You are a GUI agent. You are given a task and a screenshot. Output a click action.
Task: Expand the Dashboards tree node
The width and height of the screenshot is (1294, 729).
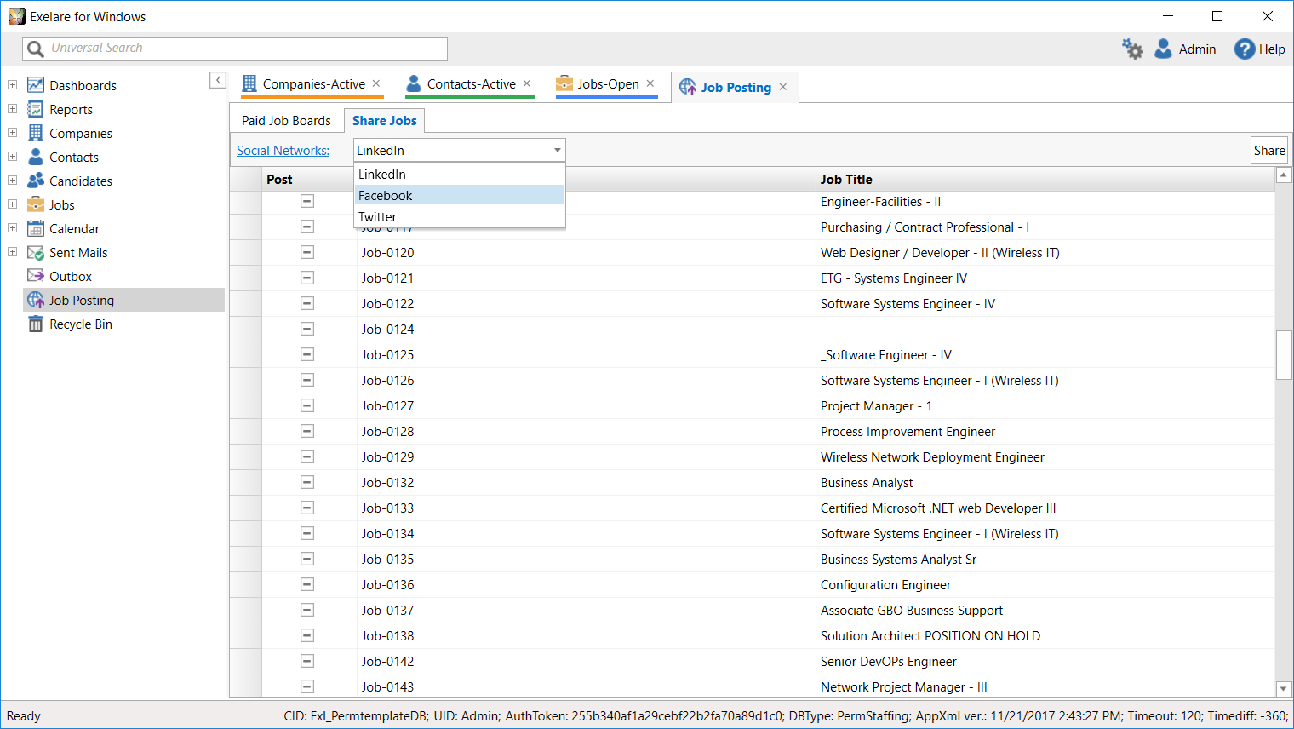[x=12, y=85]
